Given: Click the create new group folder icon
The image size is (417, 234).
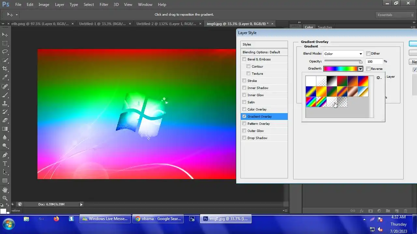Looking at the screenshot, I should [388, 211].
